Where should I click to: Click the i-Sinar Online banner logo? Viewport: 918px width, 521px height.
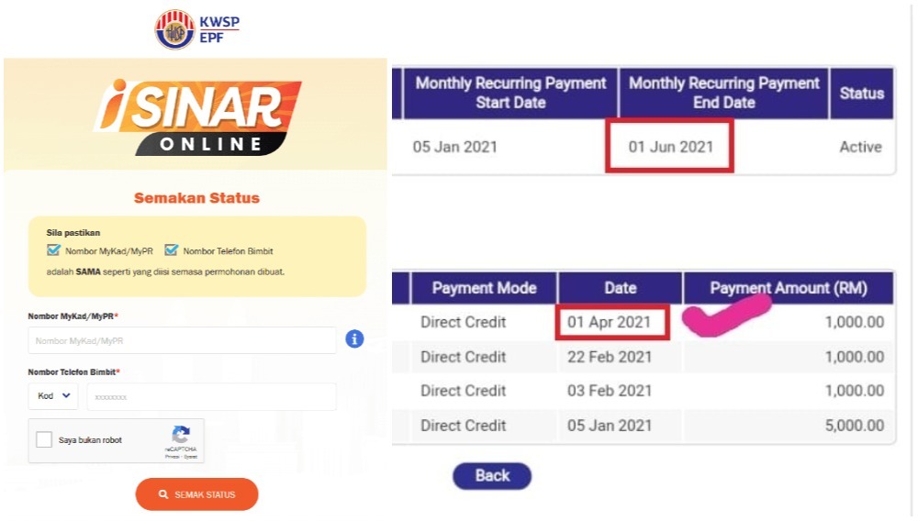[197, 116]
